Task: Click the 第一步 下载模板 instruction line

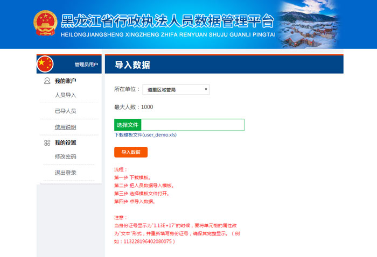Action: click(132, 177)
